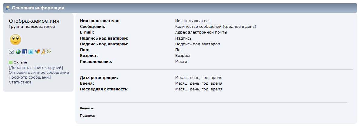Click the Facebook profile icon
The height and width of the screenshot is (127, 360).
coord(25,52)
